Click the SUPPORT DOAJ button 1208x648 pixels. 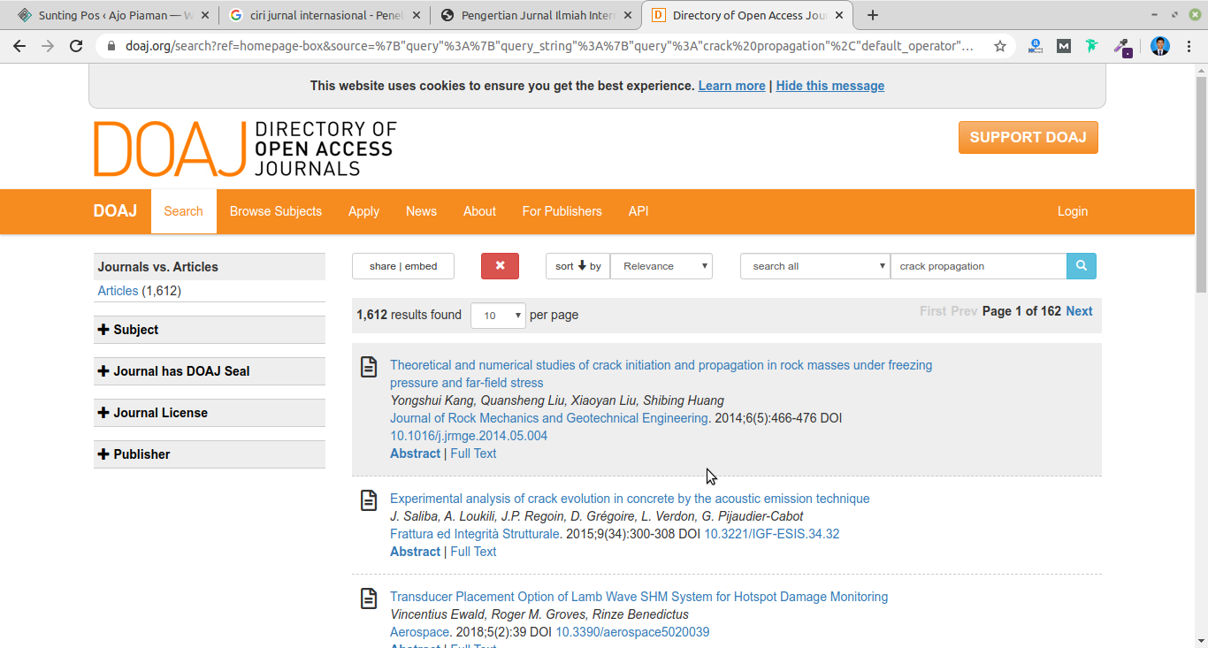[1028, 137]
